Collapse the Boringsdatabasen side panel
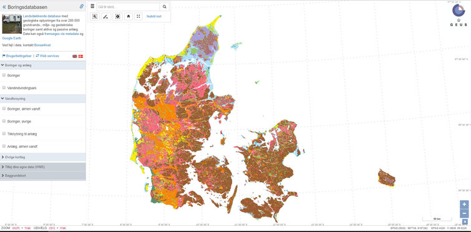Image resolution: width=471 pixels, height=232 pixels. coord(4,7)
